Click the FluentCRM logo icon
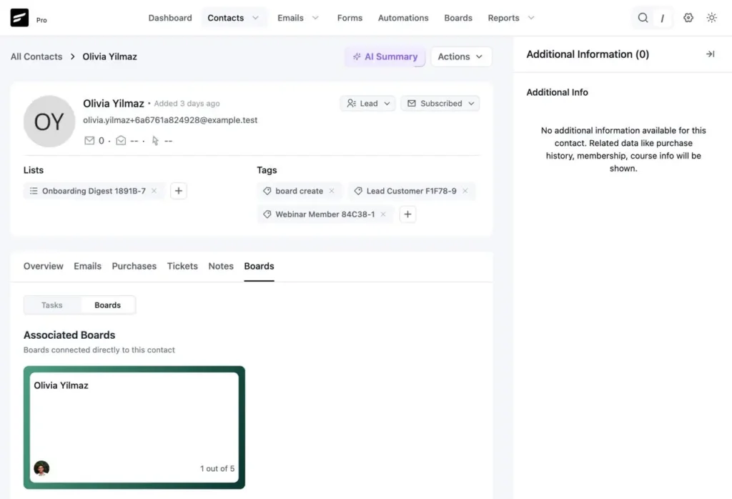This screenshot has width=732, height=499. [19, 18]
